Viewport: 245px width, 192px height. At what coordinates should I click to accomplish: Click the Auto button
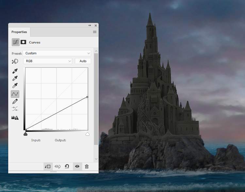[x=83, y=61]
